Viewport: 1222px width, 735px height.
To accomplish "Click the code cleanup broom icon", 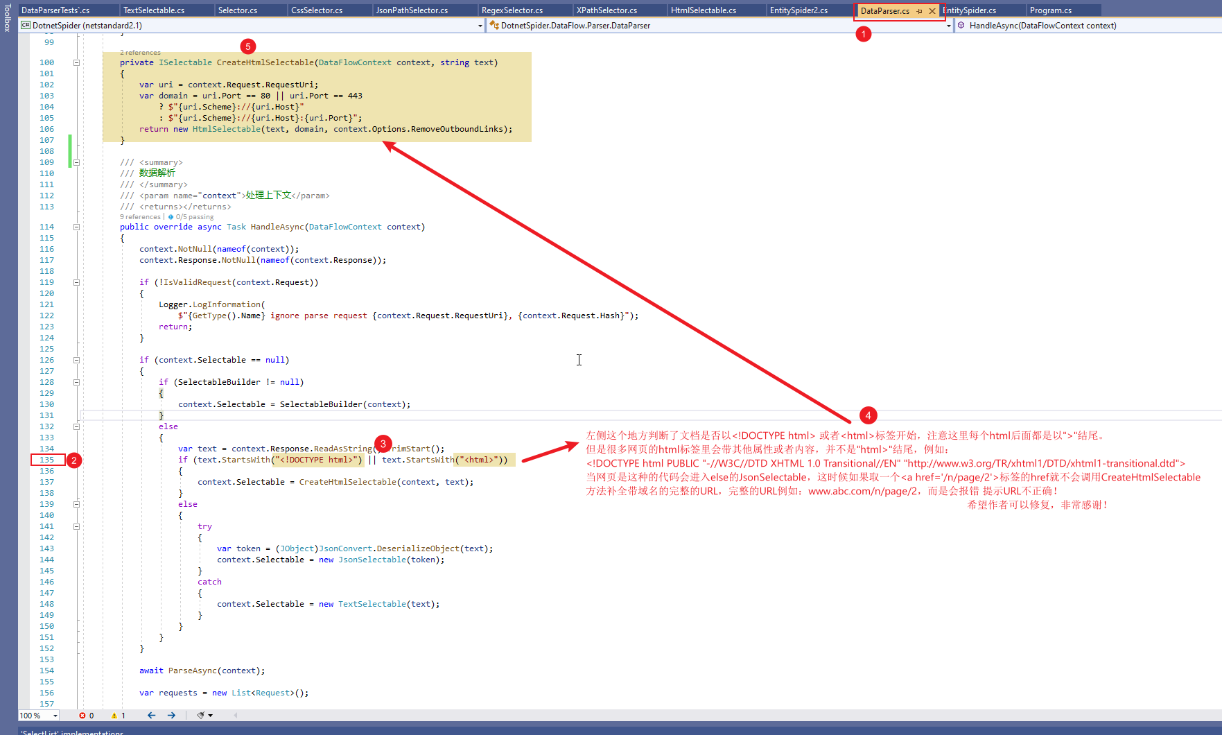I will click(x=200, y=715).
